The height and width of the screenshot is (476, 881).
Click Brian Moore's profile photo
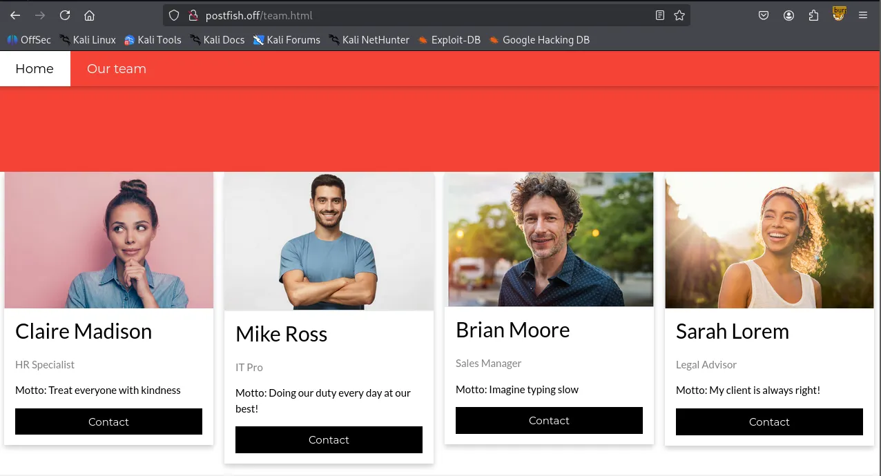coord(550,239)
